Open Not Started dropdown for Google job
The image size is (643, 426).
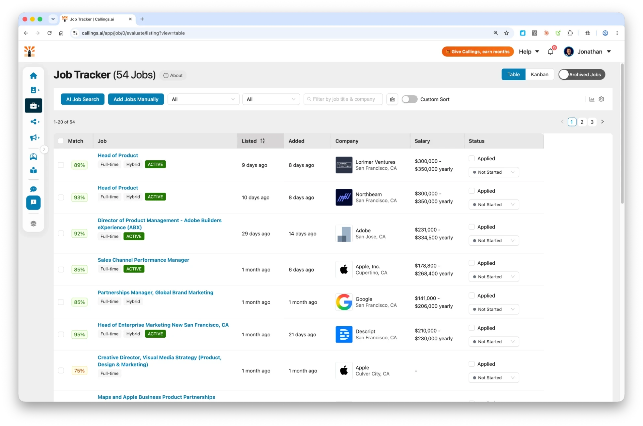click(494, 310)
